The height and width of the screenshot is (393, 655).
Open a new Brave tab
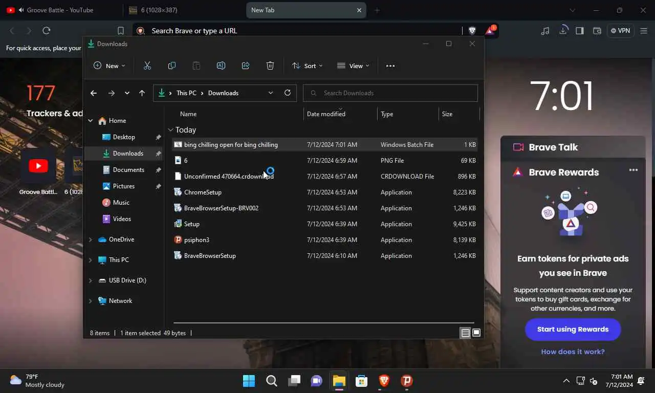click(x=377, y=10)
